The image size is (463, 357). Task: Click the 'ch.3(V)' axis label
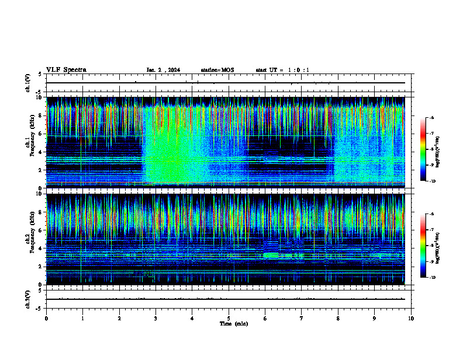pyautogui.click(x=28, y=300)
